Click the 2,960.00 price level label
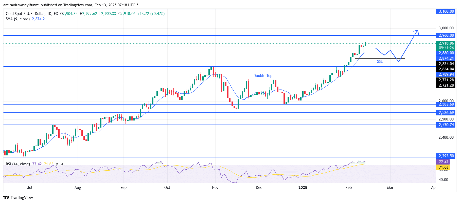 tap(446, 35)
